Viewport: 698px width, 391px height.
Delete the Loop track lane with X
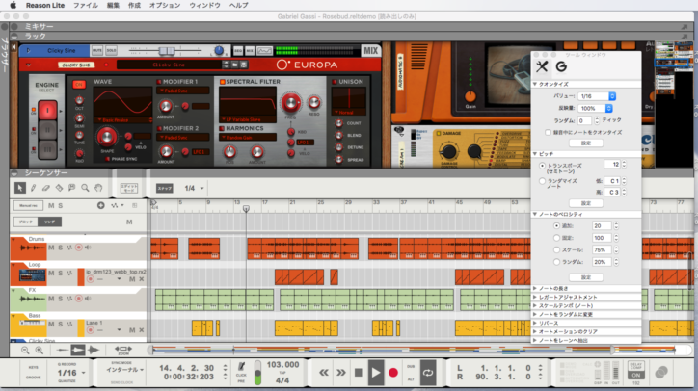point(142,279)
